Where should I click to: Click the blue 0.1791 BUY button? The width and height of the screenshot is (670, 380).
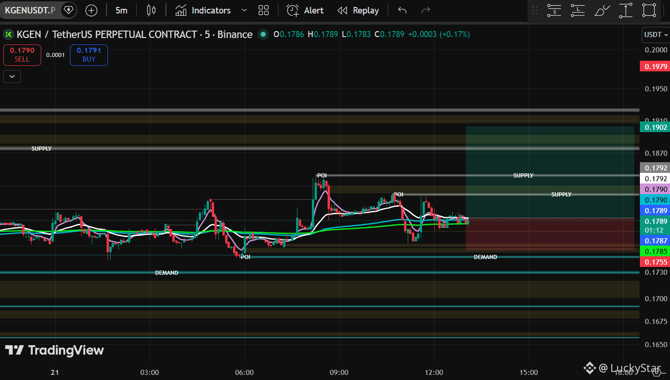coord(89,55)
